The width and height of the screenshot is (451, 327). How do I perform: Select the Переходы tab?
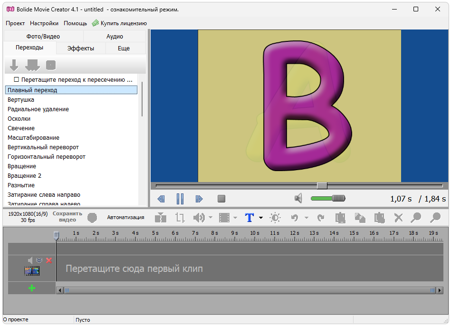tap(29, 48)
